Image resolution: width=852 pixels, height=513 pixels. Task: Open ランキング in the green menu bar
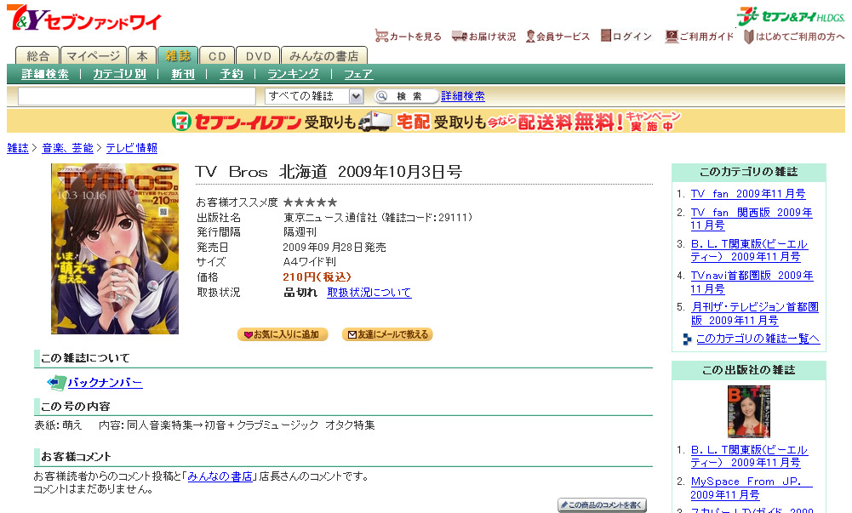294,74
